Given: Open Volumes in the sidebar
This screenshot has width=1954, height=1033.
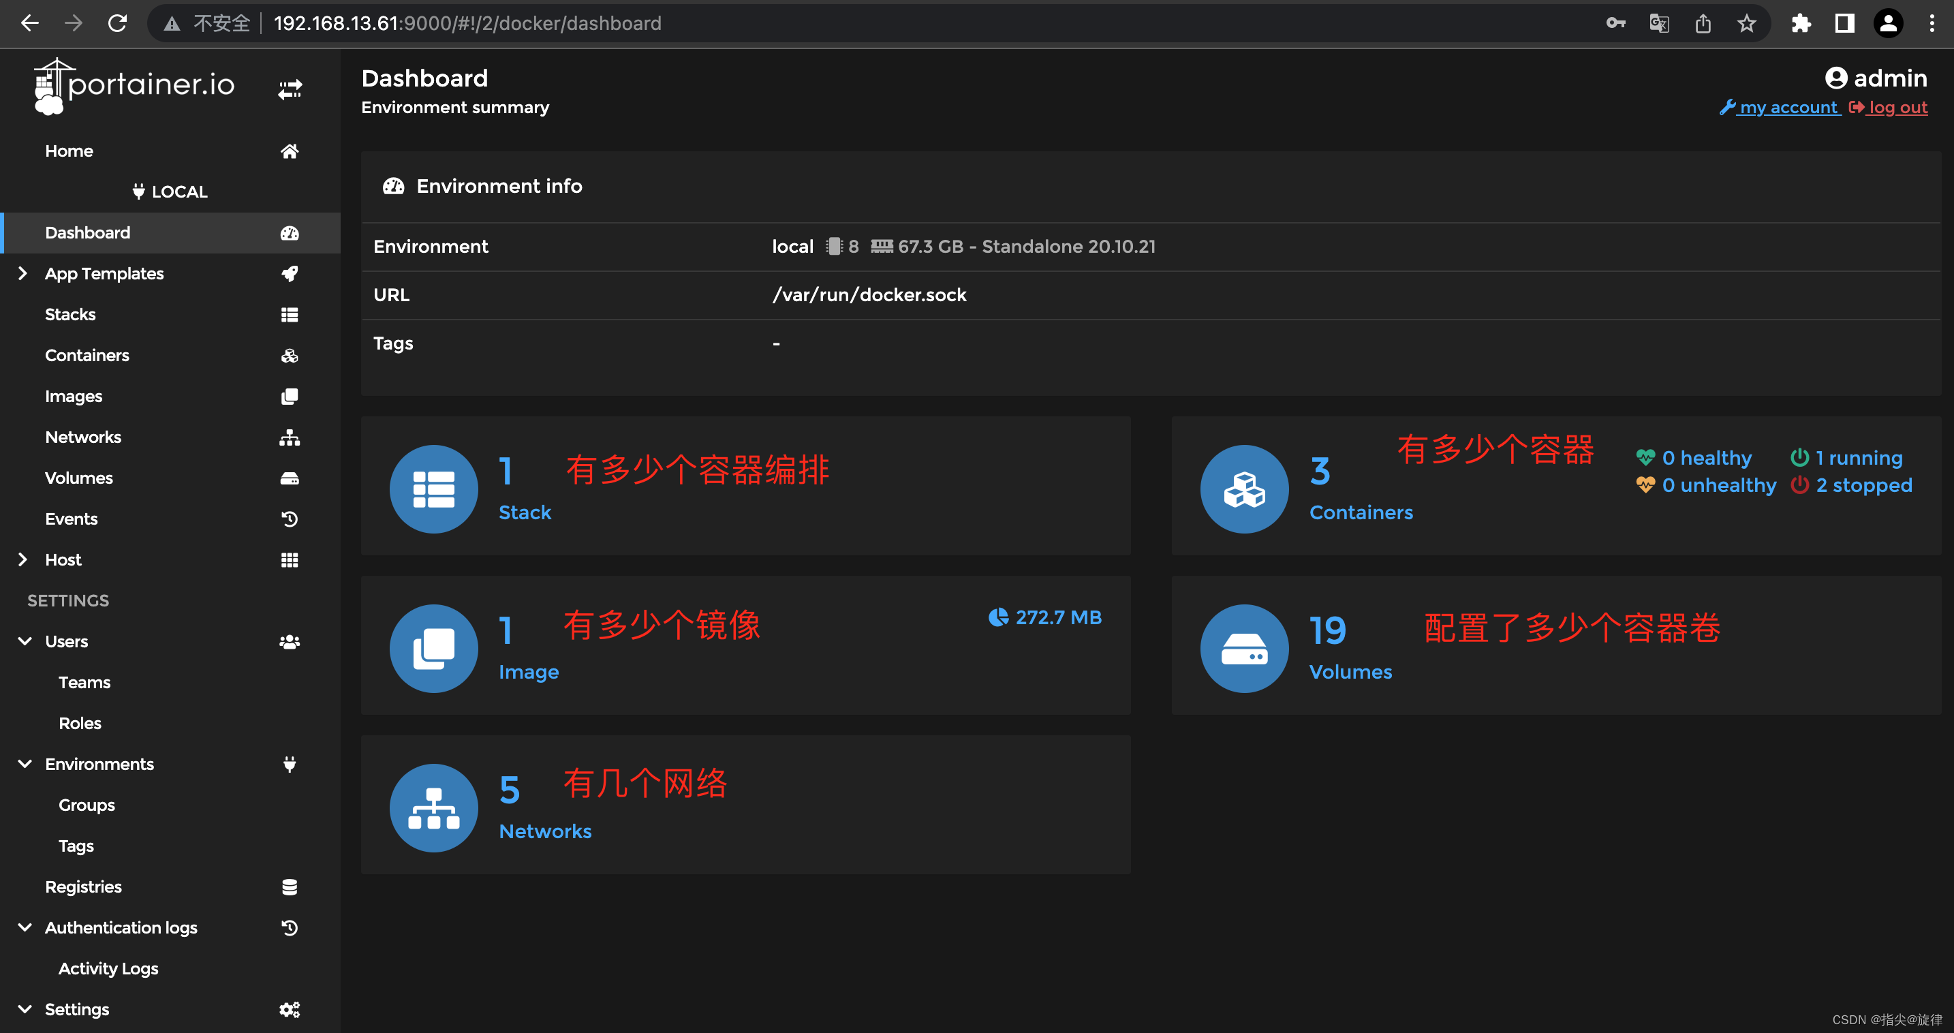Looking at the screenshot, I should click(x=78, y=478).
